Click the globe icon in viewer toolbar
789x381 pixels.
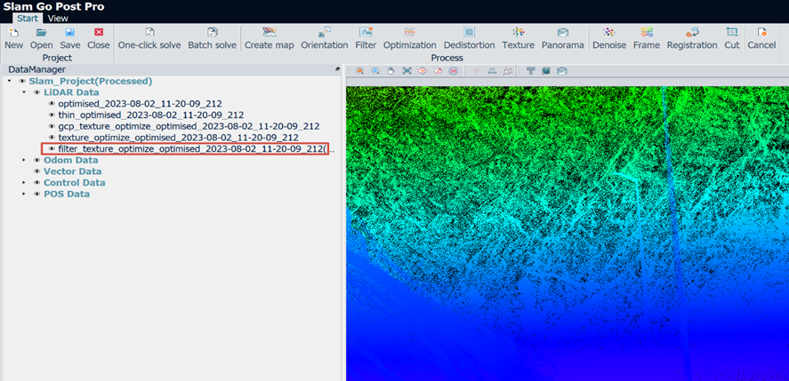pyautogui.click(x=546, y=71)
